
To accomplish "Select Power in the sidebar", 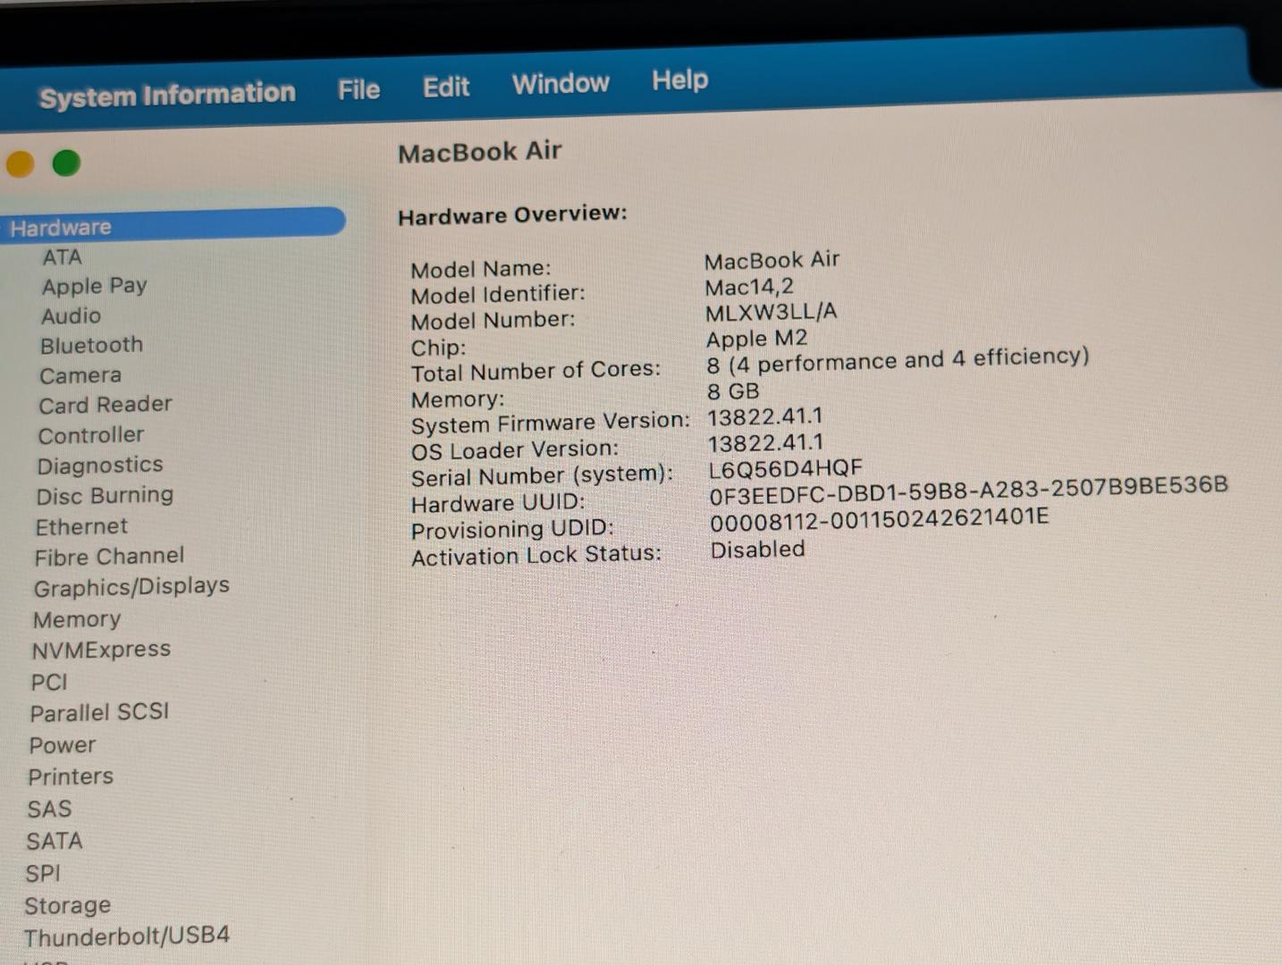I will (x=62, y=745).
